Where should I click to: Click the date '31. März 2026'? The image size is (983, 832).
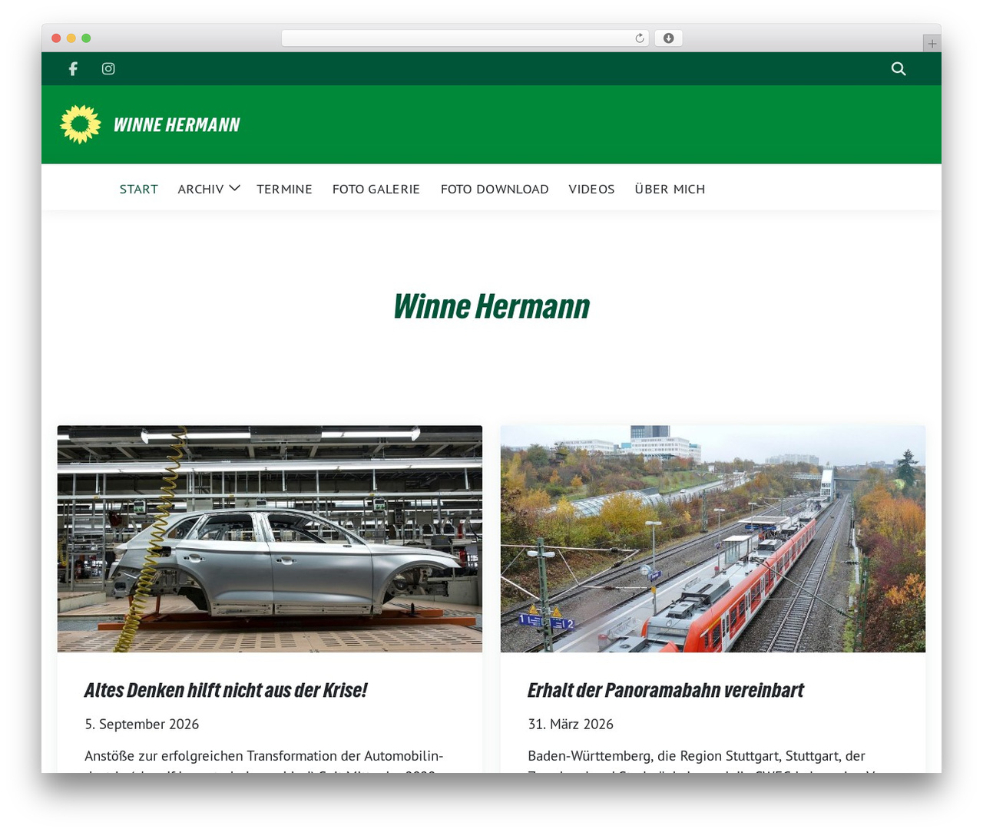coord(571,724)
